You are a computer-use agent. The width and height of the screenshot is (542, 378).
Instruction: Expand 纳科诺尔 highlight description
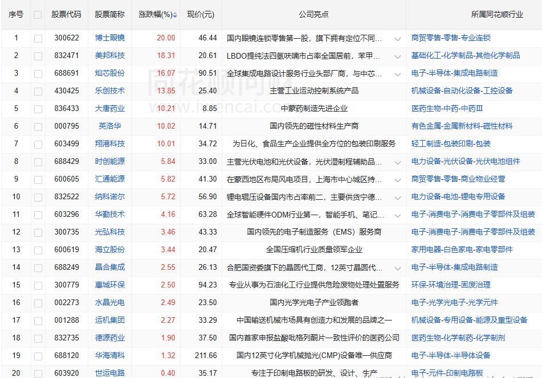pos(397,198)
